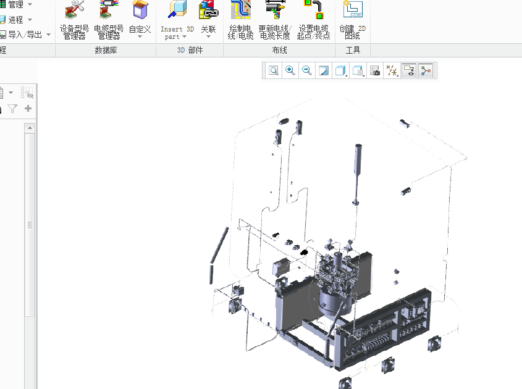Screen dimensions: 522x389
Task: Click the 工具 tools group label
Action: point(353,50)
